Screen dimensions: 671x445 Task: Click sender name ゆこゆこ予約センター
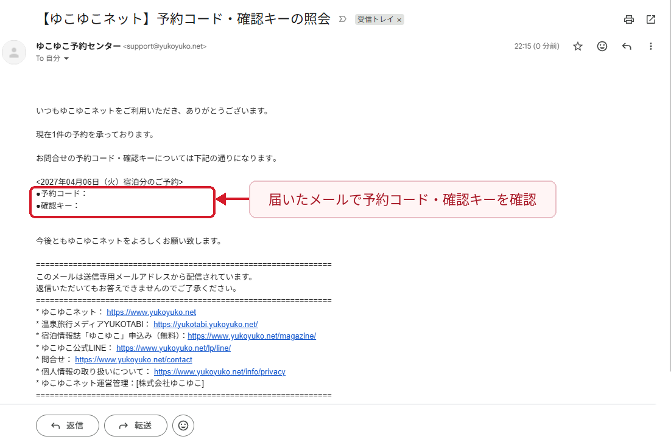79,46
